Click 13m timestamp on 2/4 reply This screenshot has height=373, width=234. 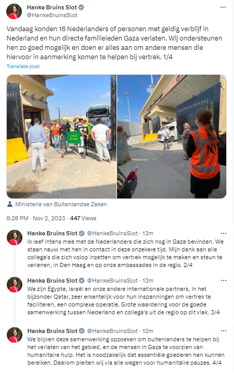(x=148, y=233)
